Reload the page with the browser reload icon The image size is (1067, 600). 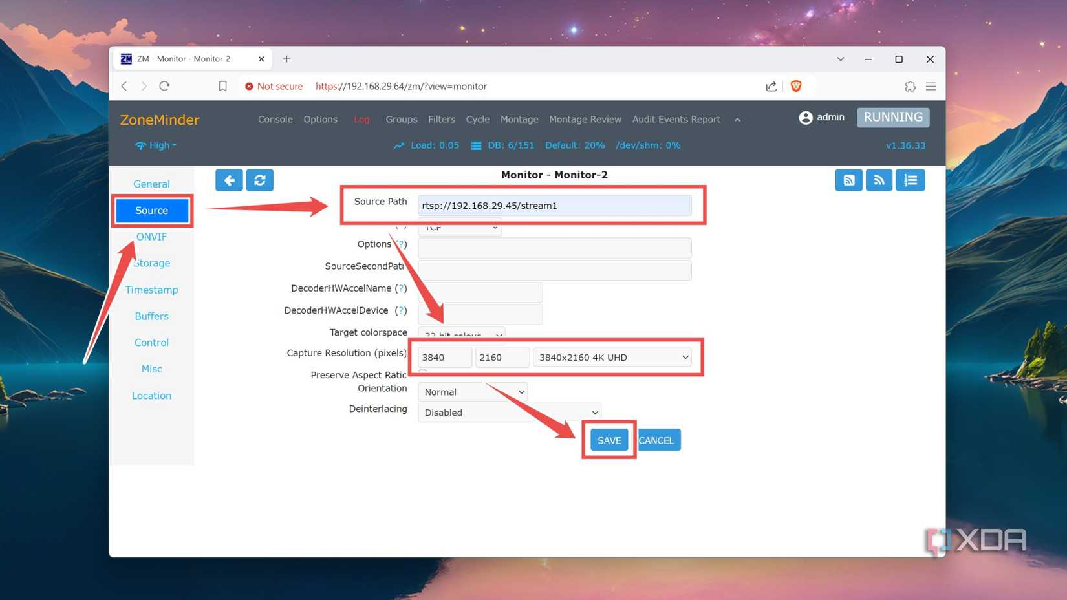click(165, 86)
